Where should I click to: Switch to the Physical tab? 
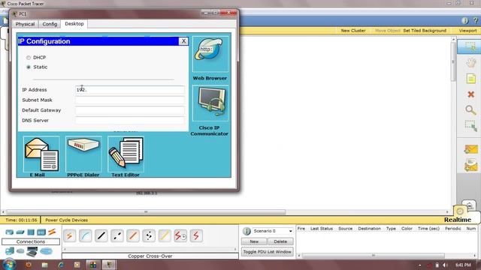click(25, 24)
